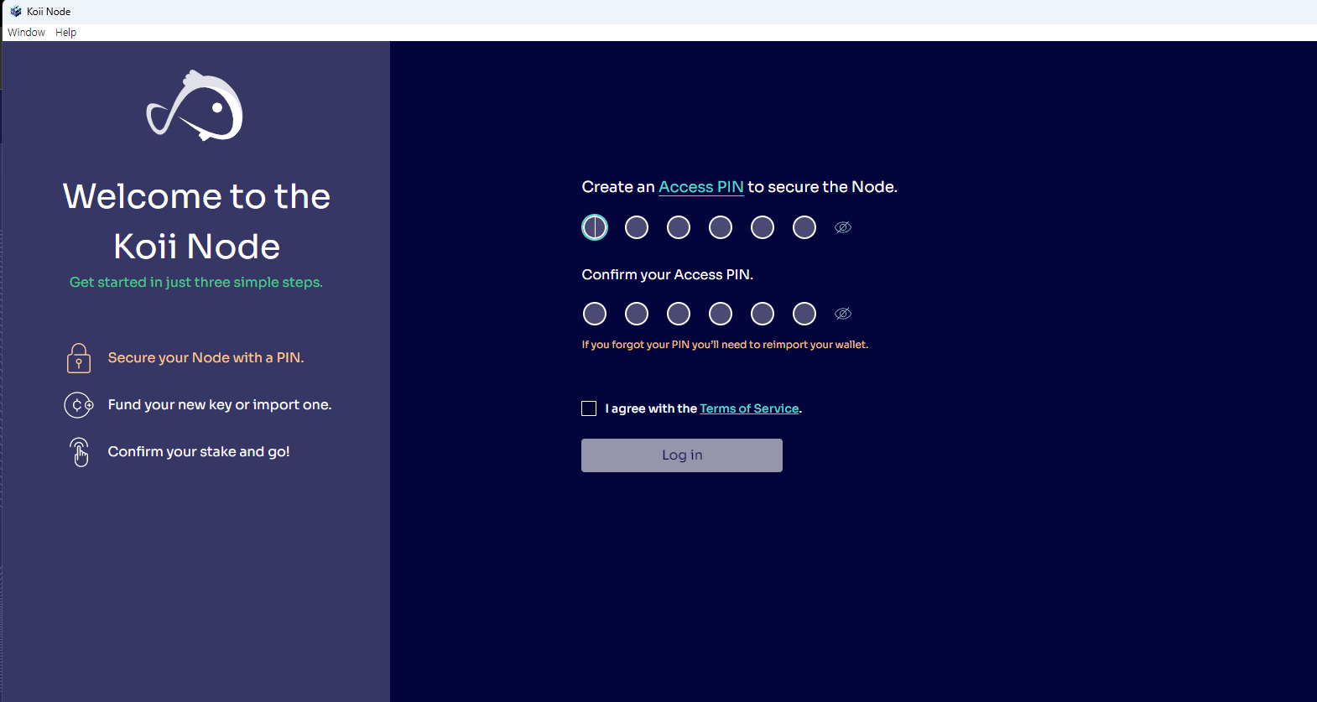This screenshot has height=702, width=1317.
Task: Focus the fifth digit of Confirm PIN row
Action: [763, 314]
